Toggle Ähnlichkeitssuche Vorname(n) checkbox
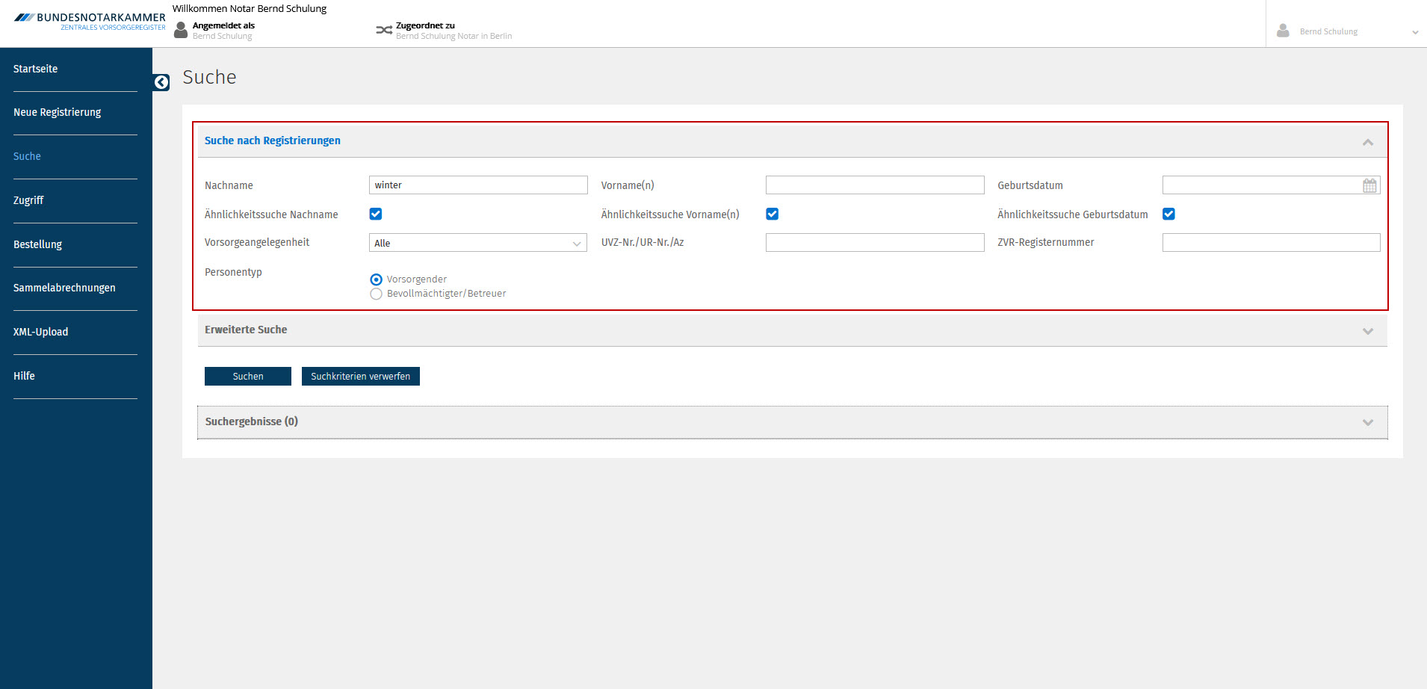 tap(773, 214)
